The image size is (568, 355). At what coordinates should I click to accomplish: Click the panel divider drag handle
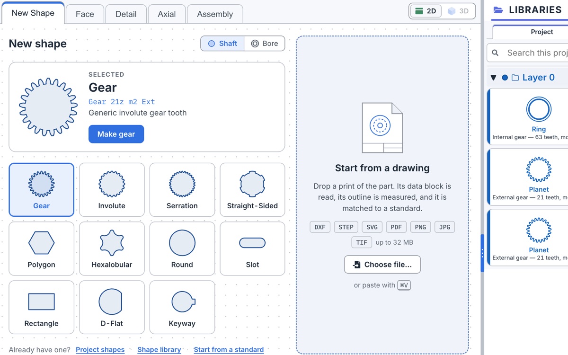482,253
